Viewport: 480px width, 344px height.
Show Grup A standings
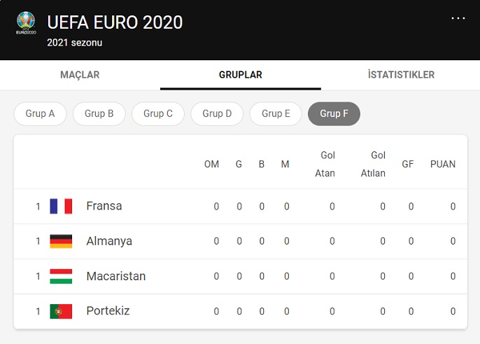pyautogui.click(x=40, y=113)
